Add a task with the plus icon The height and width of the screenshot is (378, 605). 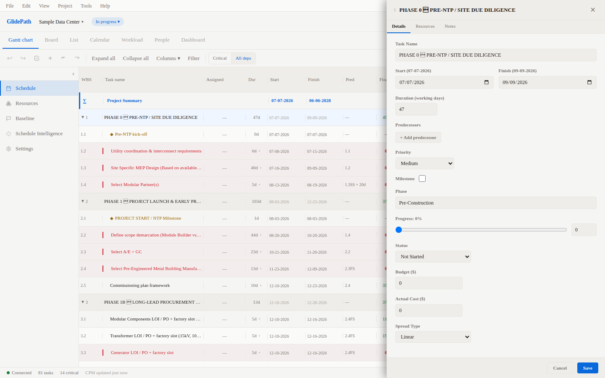[x=50, y=58]
